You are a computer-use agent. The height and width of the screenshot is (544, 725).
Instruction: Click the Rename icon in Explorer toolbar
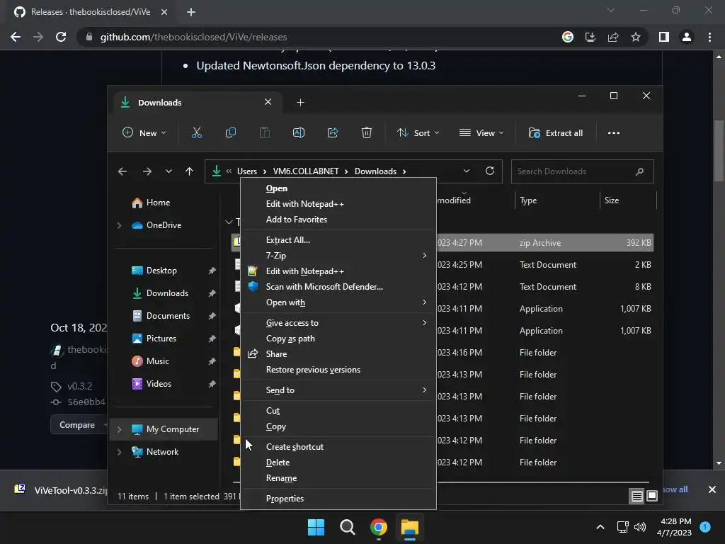click(299, 133)
